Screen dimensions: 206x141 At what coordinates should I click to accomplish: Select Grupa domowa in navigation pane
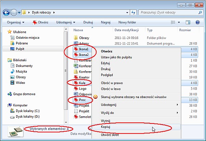(x=22, y=94)
